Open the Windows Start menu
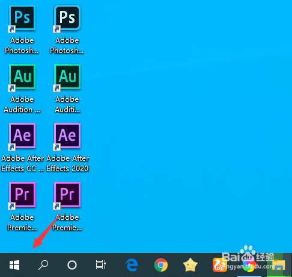 click(14, 265)
